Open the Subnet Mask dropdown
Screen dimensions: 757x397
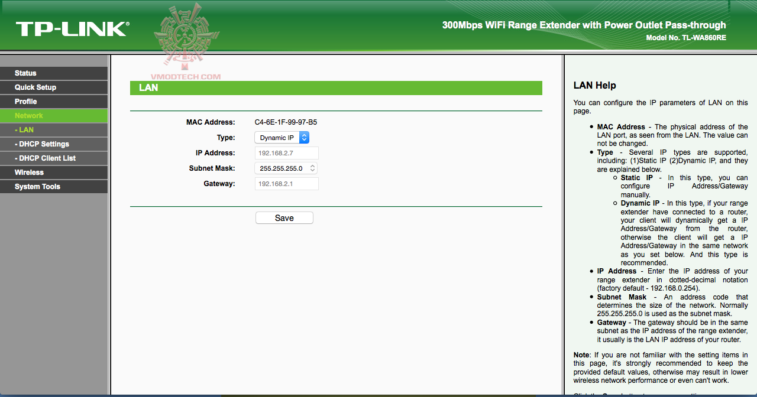pyautogui.click(x=287, y=168)
